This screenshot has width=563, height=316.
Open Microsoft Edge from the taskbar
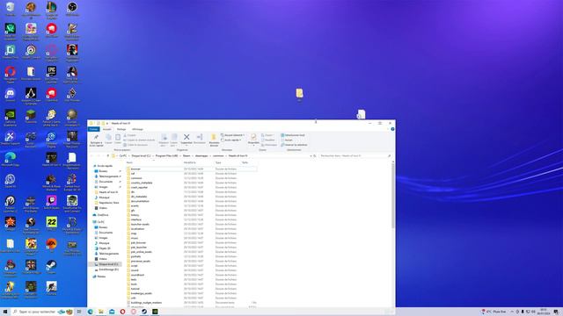[x=90, y=312]
